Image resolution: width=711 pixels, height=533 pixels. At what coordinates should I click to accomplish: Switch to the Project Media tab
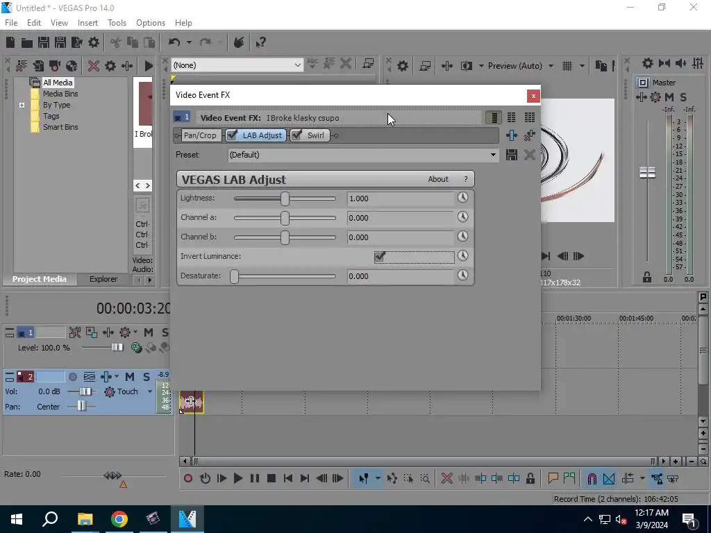click(x=40, y=279)
